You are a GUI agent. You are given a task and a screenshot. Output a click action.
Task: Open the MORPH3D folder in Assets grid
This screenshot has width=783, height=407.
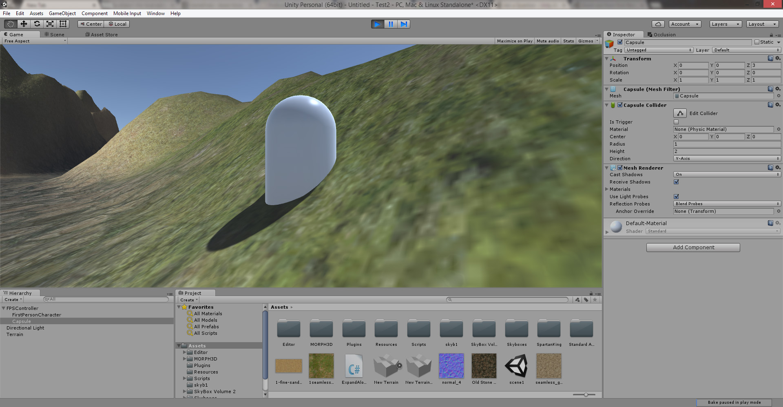coord(321,329)
